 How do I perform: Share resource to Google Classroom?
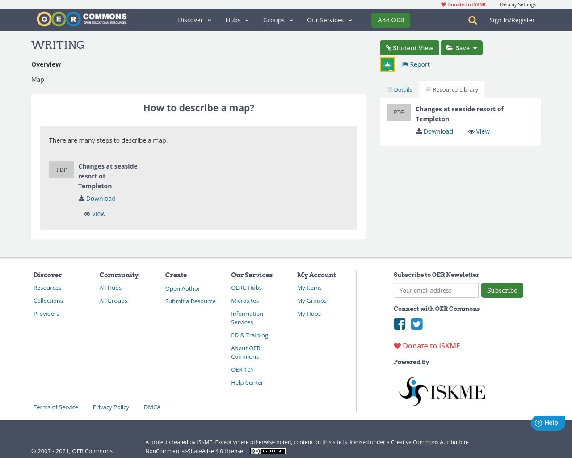pyautogui.click(x=387, y=64)
